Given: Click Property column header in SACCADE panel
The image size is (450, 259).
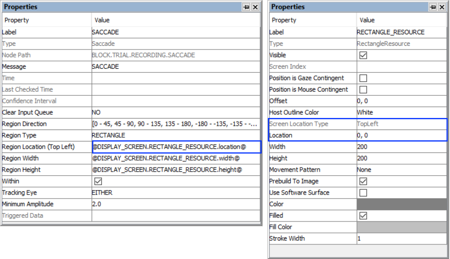Looking at the screenshot, I should coord(47,20).
